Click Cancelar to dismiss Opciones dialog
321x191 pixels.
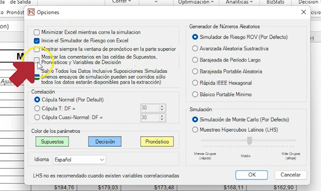coord(290,175)
